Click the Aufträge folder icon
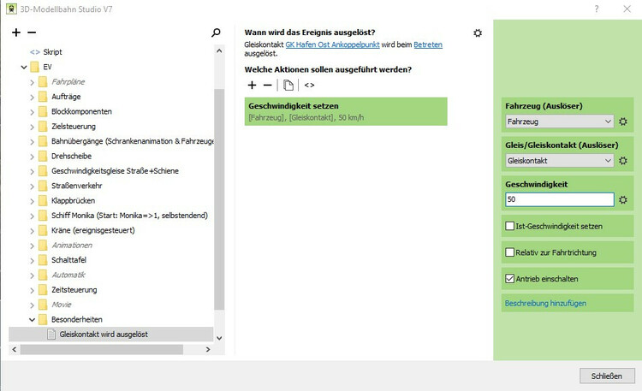 point(43,97)
